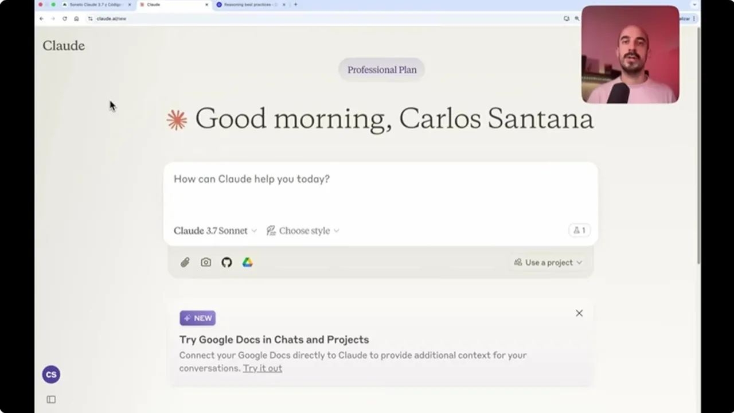The height and width of the screenshot is (413, 734).
Task: Click the Try it out link
Action: (262, 368)
